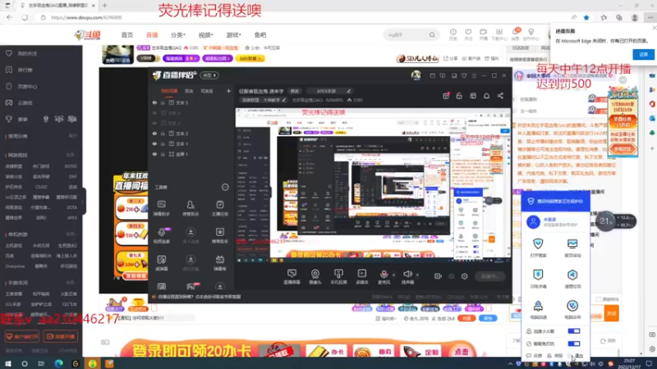Open 打开管家 in Tencent PC Manager popup
The width and height of the screenshot is (657, 369).
(x=538, y=248)
